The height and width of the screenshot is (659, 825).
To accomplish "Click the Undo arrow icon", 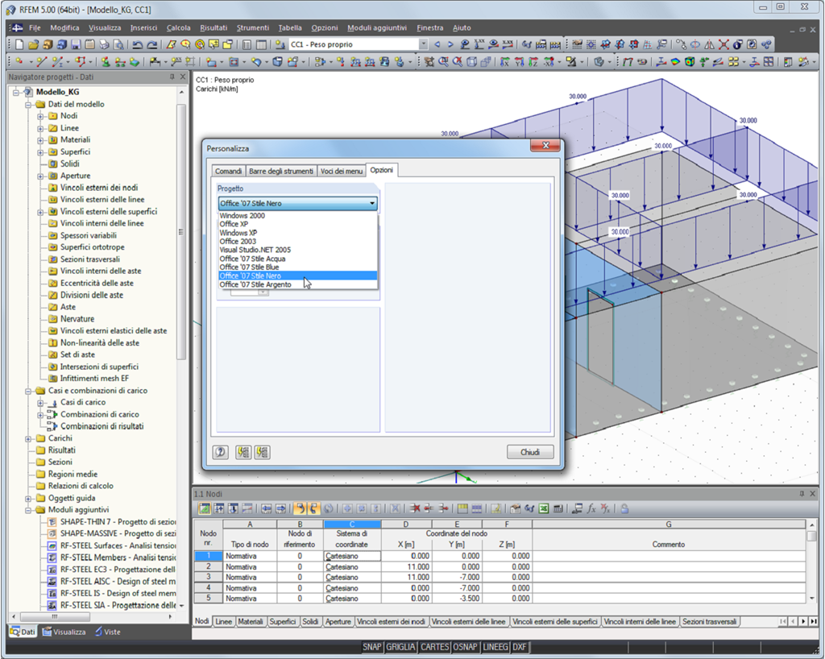I will tap(137, 44).
